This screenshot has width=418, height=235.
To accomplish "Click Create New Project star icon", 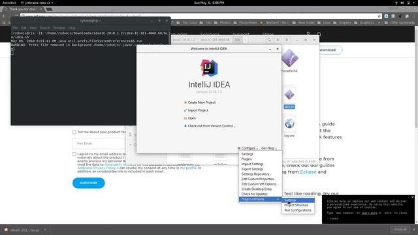I will 185,102.
